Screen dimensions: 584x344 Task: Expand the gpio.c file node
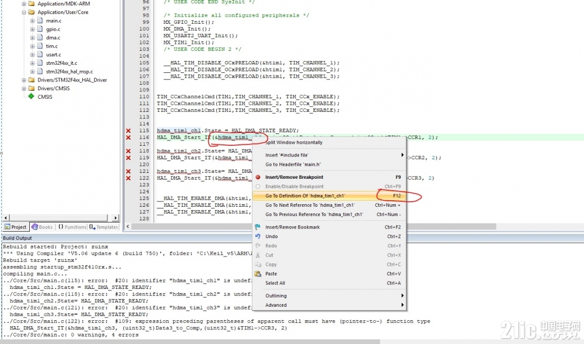coord(32,29)
